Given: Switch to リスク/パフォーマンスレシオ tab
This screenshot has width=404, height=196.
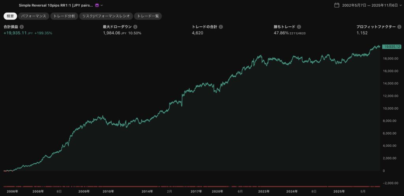Looking at the screenshot, I should 105,16.
